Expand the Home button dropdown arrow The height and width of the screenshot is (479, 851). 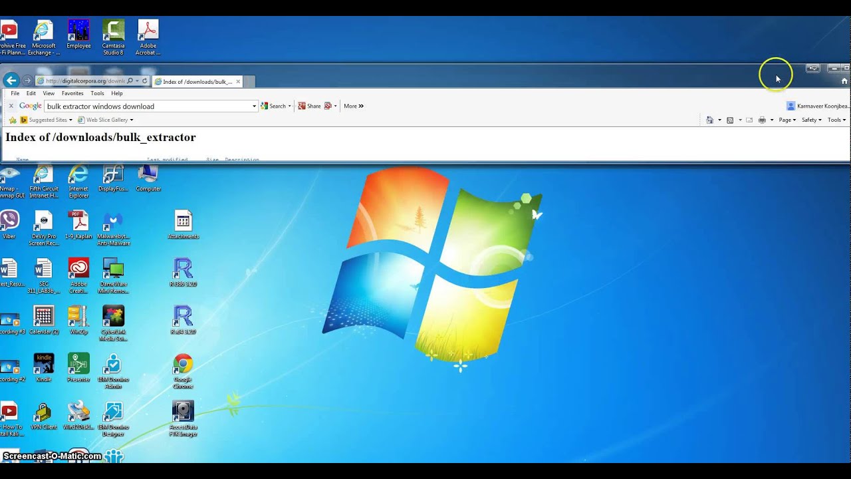click(x=719, y=120)
